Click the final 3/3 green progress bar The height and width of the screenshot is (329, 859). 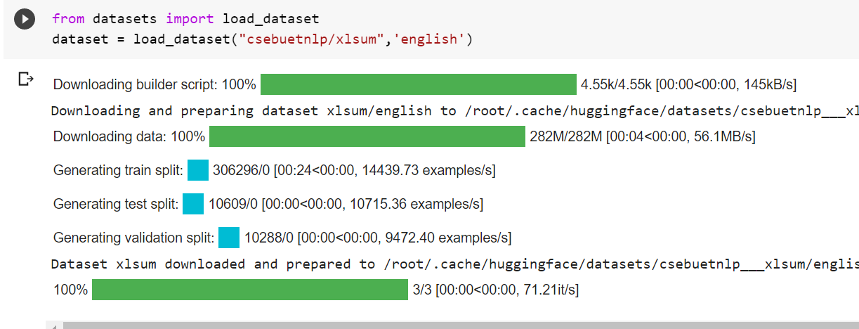[x=250, y=290]
